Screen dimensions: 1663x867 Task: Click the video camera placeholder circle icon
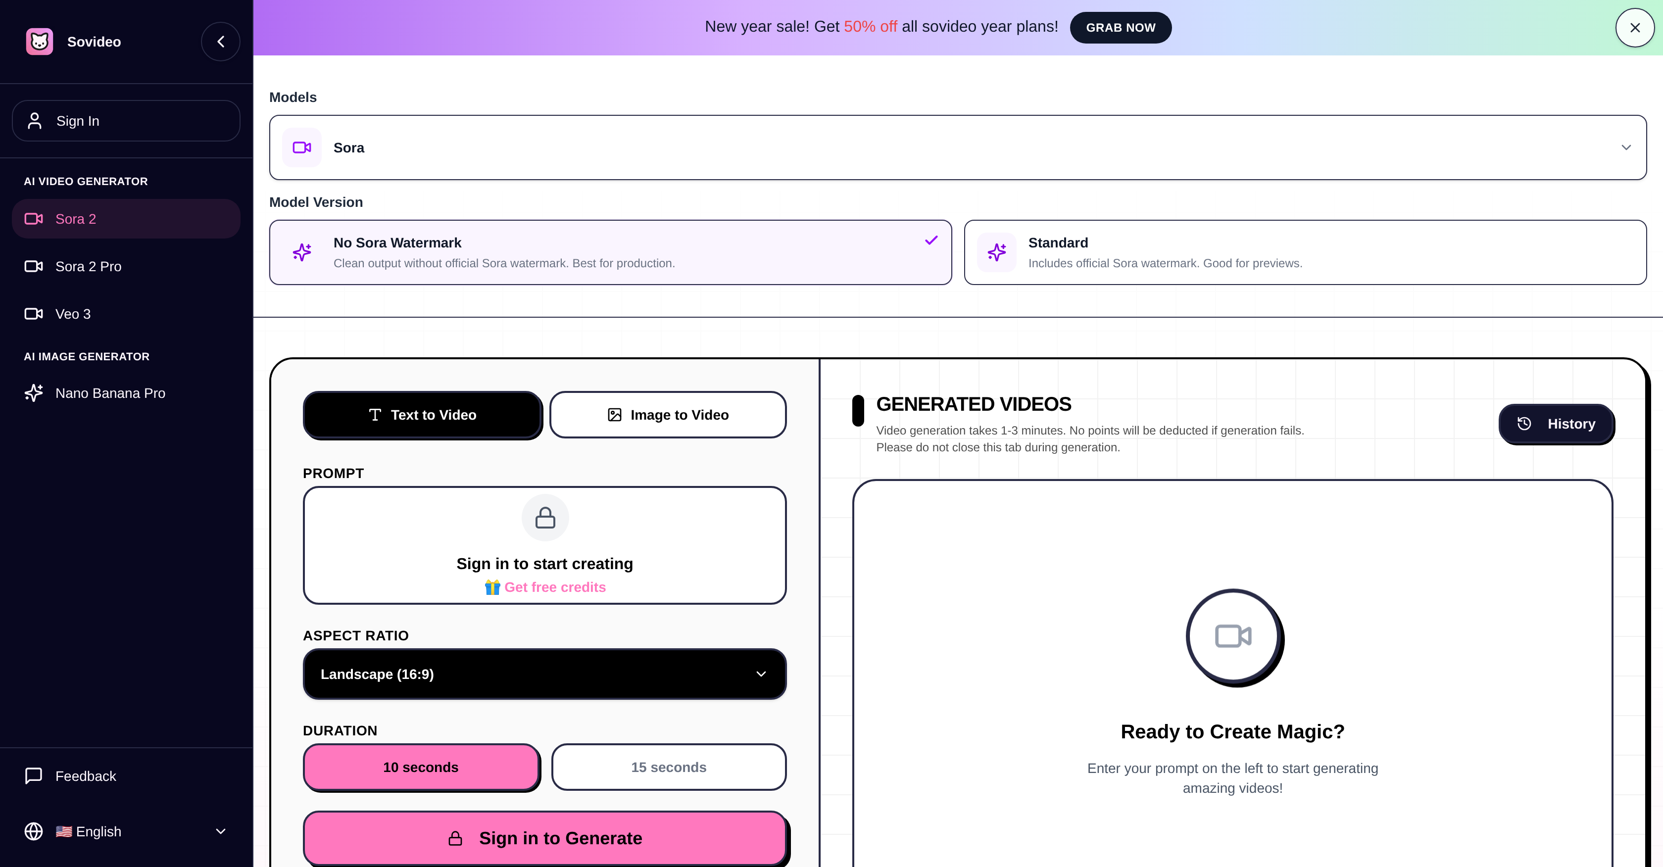[x=1233, y=636]
